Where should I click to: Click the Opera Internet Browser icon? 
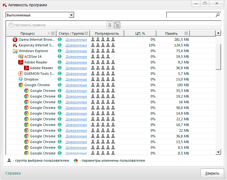pos(15,39)
